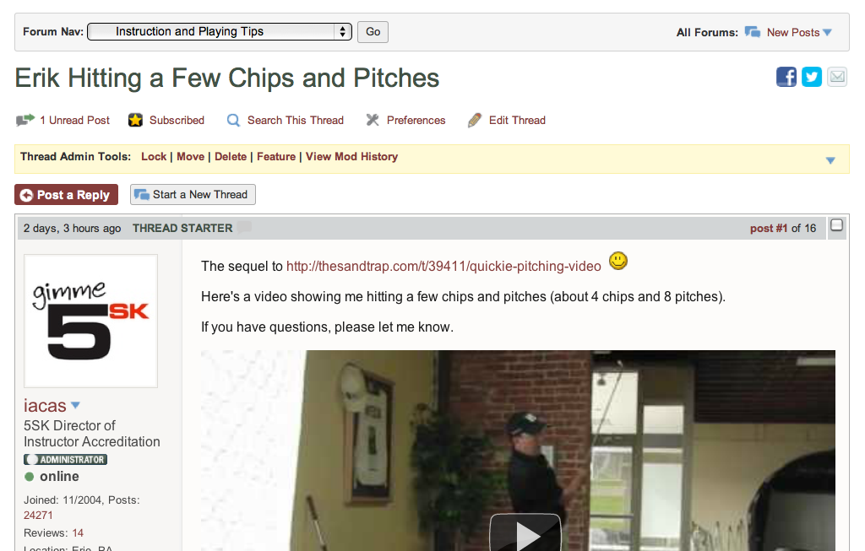
Task: Open the Forum Nav dropdown
Action: click(x=220, y=31)
